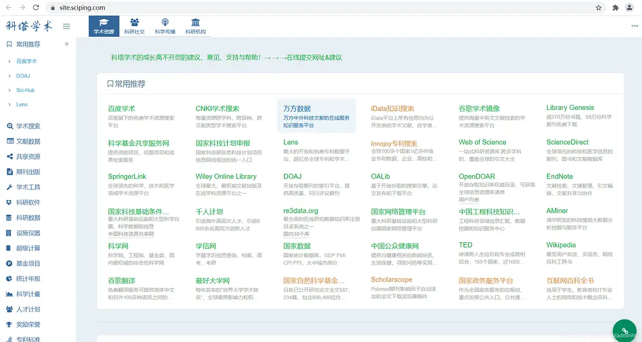Collapse the 常用推荐 sidebar section

coord(67,45)
